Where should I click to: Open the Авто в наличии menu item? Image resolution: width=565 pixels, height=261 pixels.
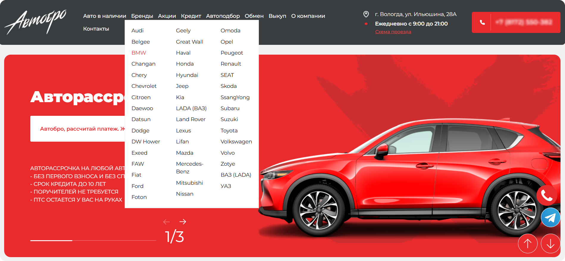tap(104, 16)
